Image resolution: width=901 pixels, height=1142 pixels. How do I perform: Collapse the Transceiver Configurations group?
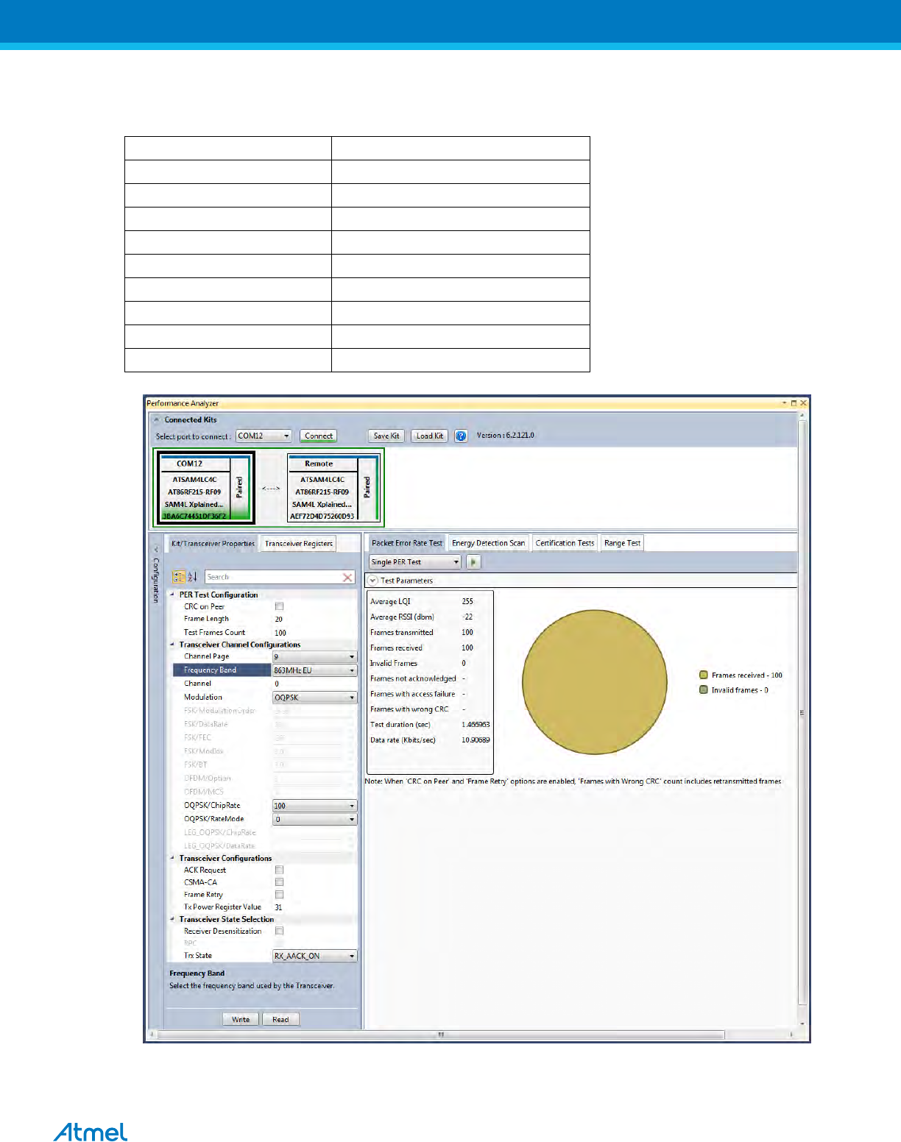coord(172,858)
